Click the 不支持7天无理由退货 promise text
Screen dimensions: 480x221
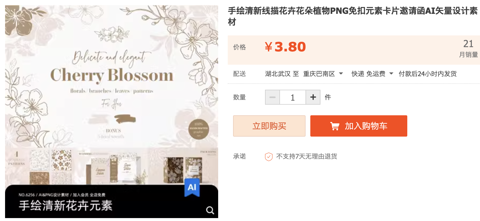(307, 156)
